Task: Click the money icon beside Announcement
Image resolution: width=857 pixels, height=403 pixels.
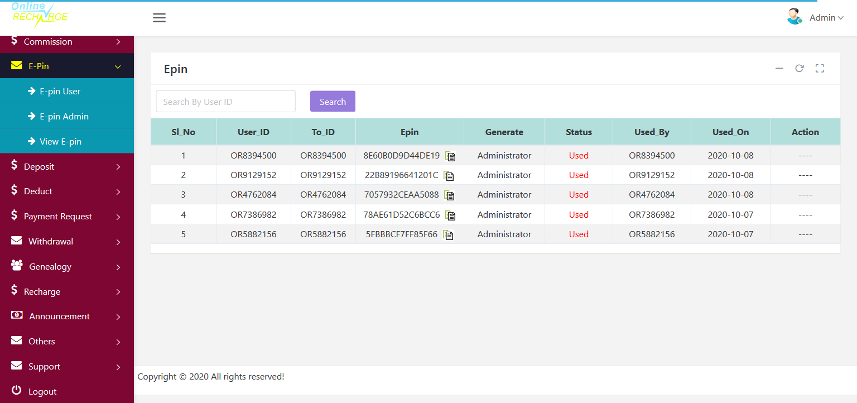Action: (17, 315)
